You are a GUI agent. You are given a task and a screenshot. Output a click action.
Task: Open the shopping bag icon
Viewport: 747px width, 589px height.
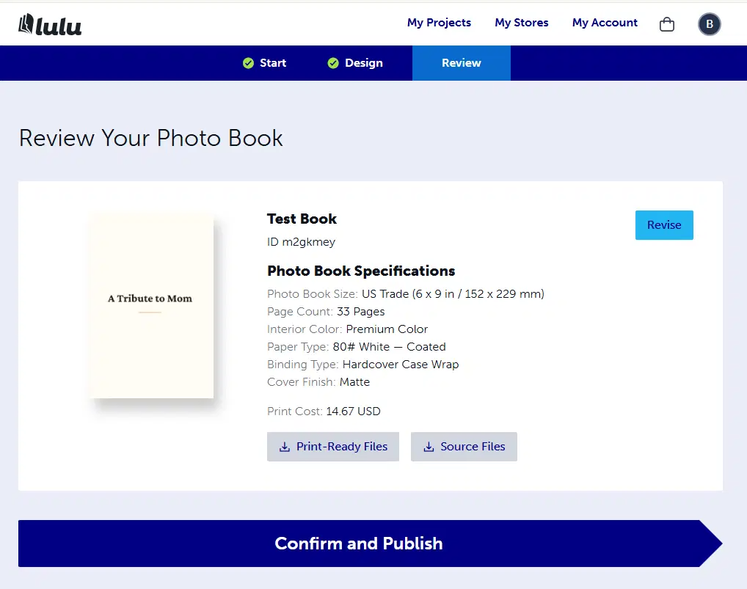[666, 24]
